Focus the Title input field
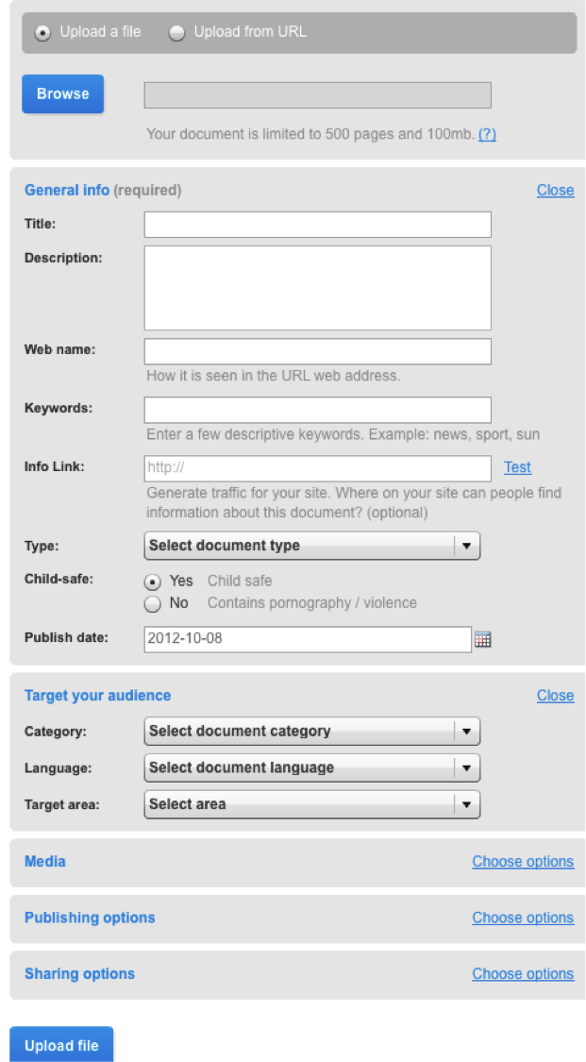The width and height of the screenshot is (586, 1062). (317, 225)
